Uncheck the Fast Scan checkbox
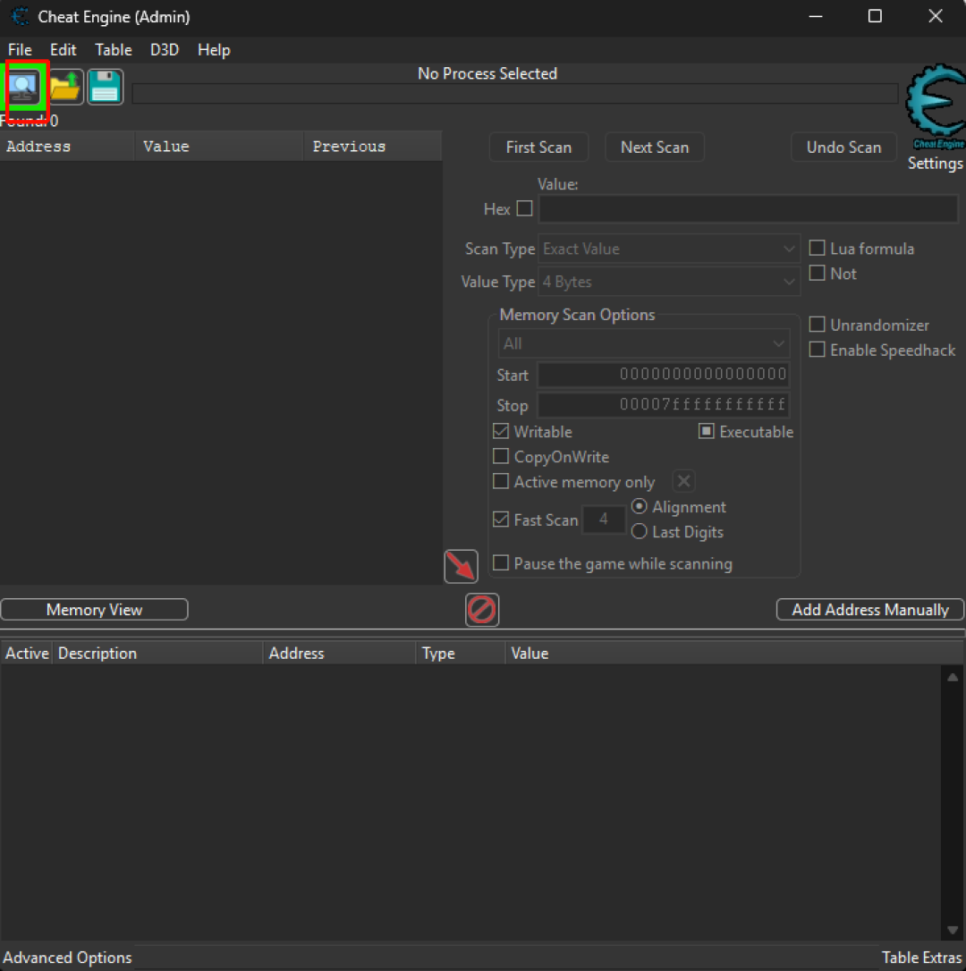 [501, 519]
